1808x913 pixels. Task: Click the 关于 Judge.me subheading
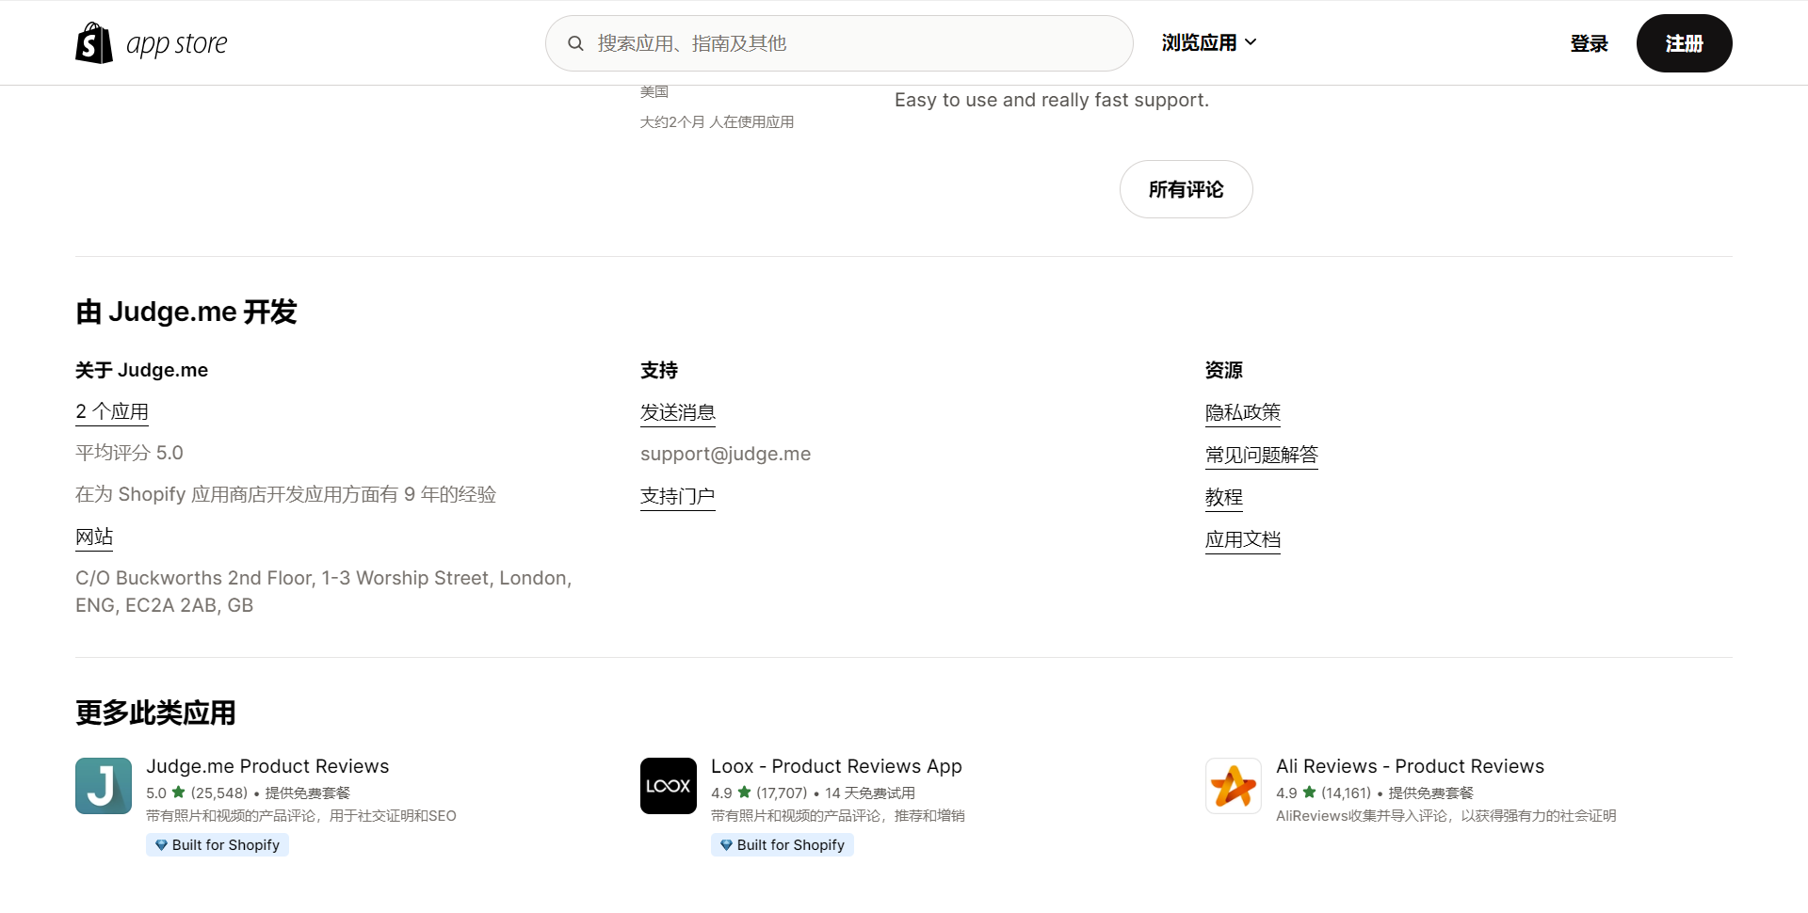141,370
